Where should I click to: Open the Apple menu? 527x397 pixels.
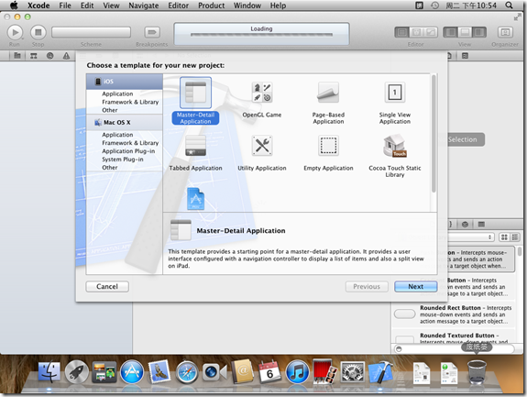point(14,6)
